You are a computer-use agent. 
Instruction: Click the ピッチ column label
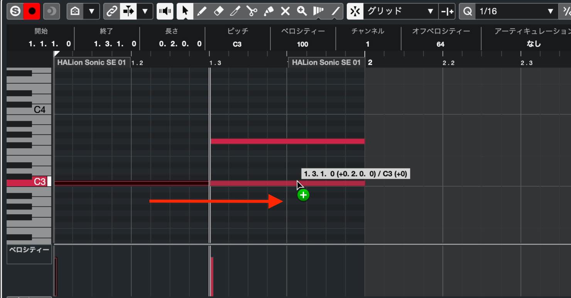click(x=238, y=31)
